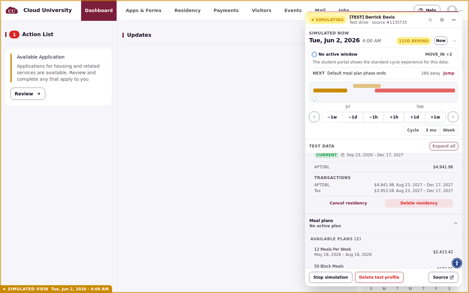Click Cancel residency button
The image size is (469, 293).
(348, 203)
